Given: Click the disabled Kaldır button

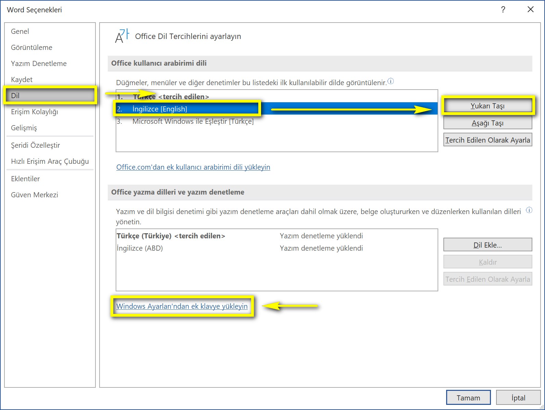Looking at the screenshot, I should 488,262.
